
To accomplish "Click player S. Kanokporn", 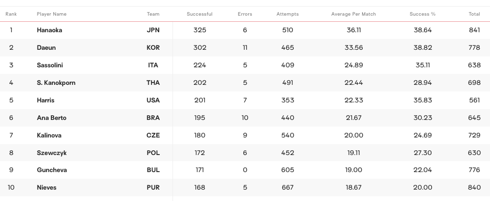I will click(56, 83).
